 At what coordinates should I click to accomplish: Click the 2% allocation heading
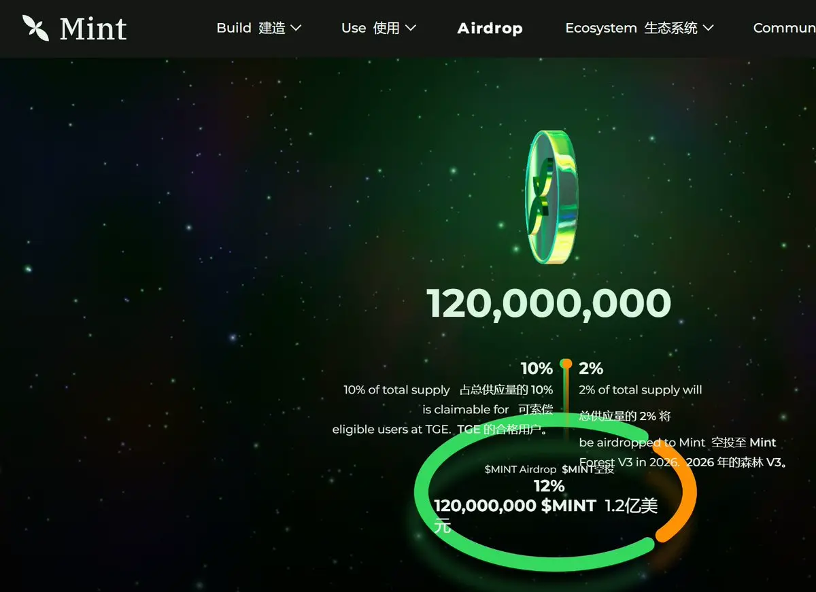591,369
